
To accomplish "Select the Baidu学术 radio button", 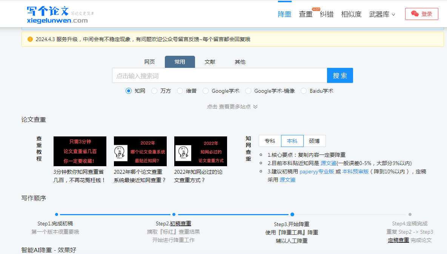I will tap(304, 91).
